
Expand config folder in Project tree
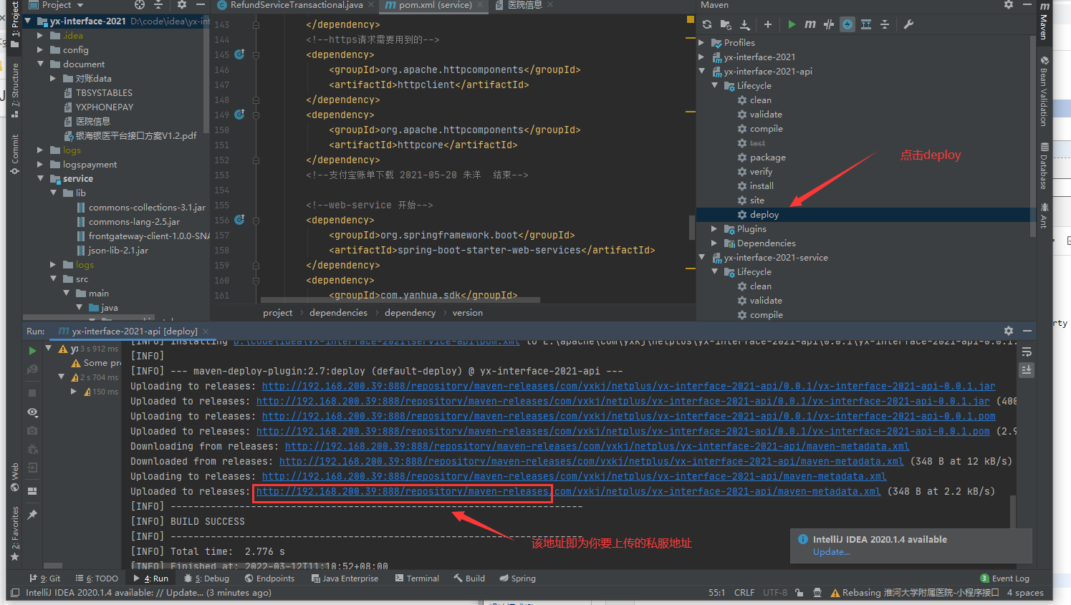coord(40,49)
